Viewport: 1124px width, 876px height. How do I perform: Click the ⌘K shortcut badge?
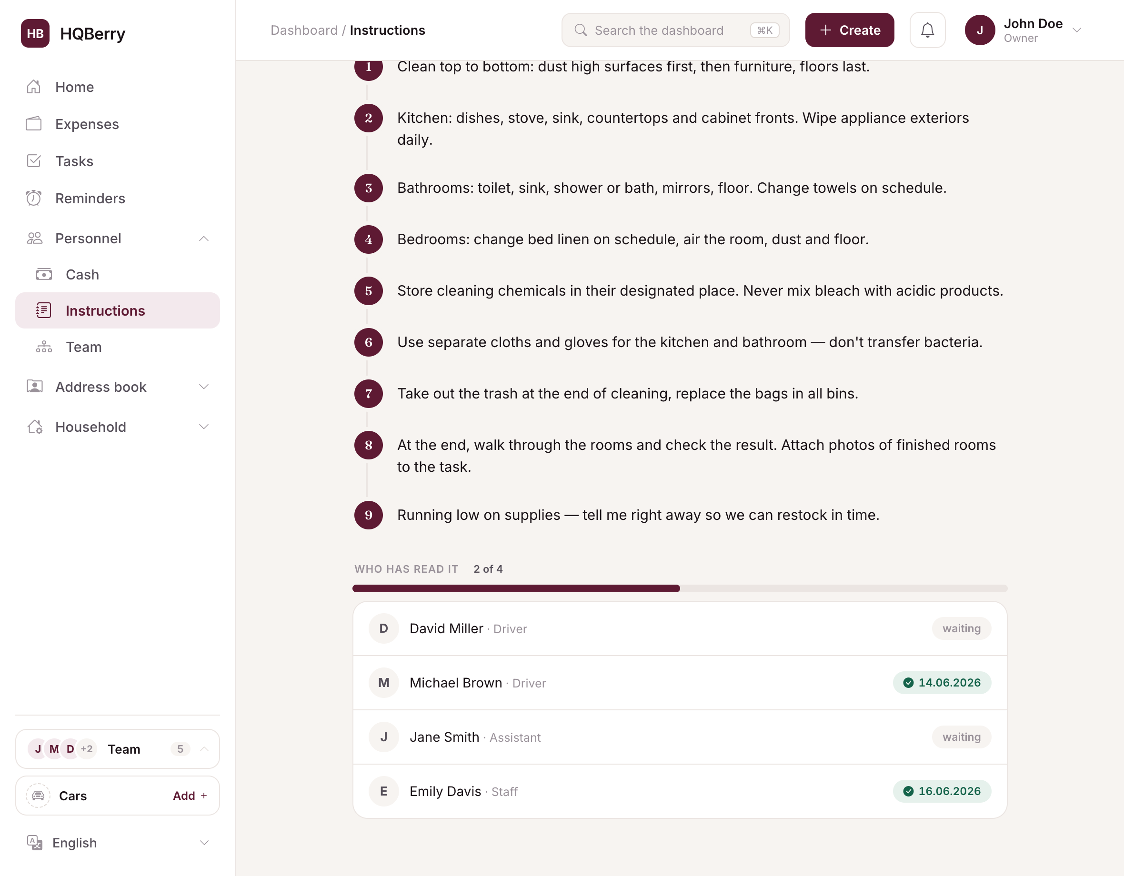[765, 30]
